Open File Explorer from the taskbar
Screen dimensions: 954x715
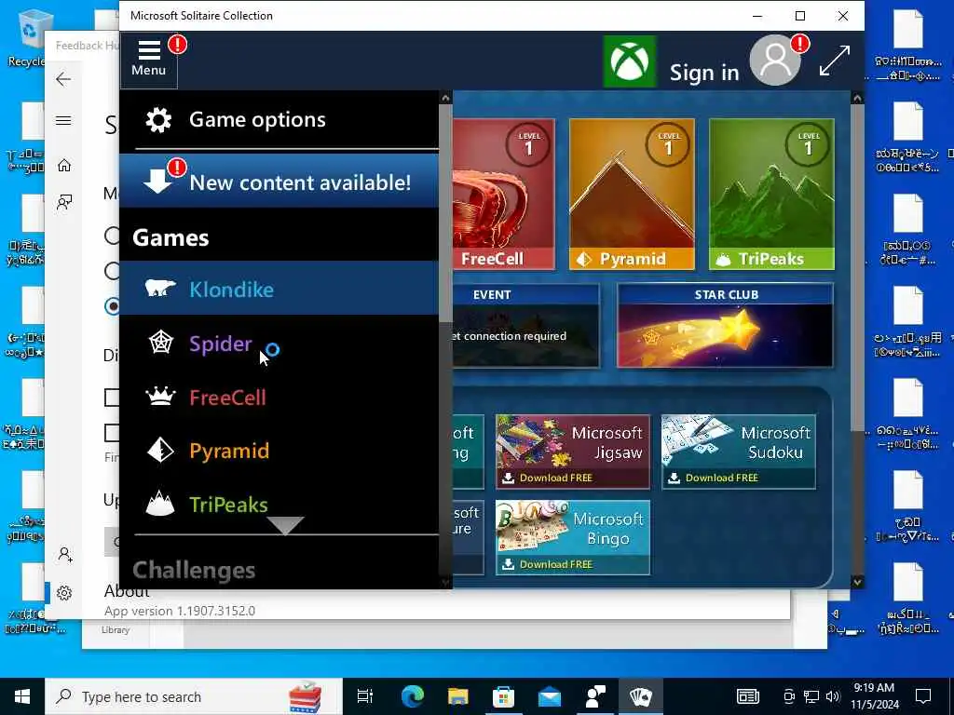457,696
